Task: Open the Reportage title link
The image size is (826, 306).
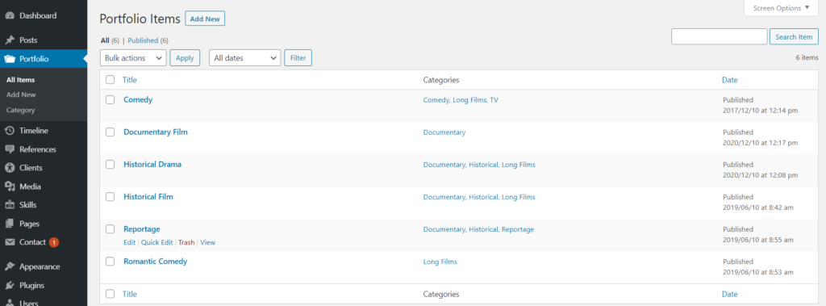Action: [142, 229]
